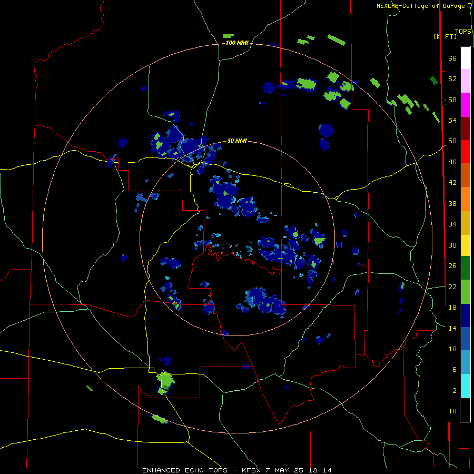Click the '54' legend value
474x474 pixels.
pos(452,120)
